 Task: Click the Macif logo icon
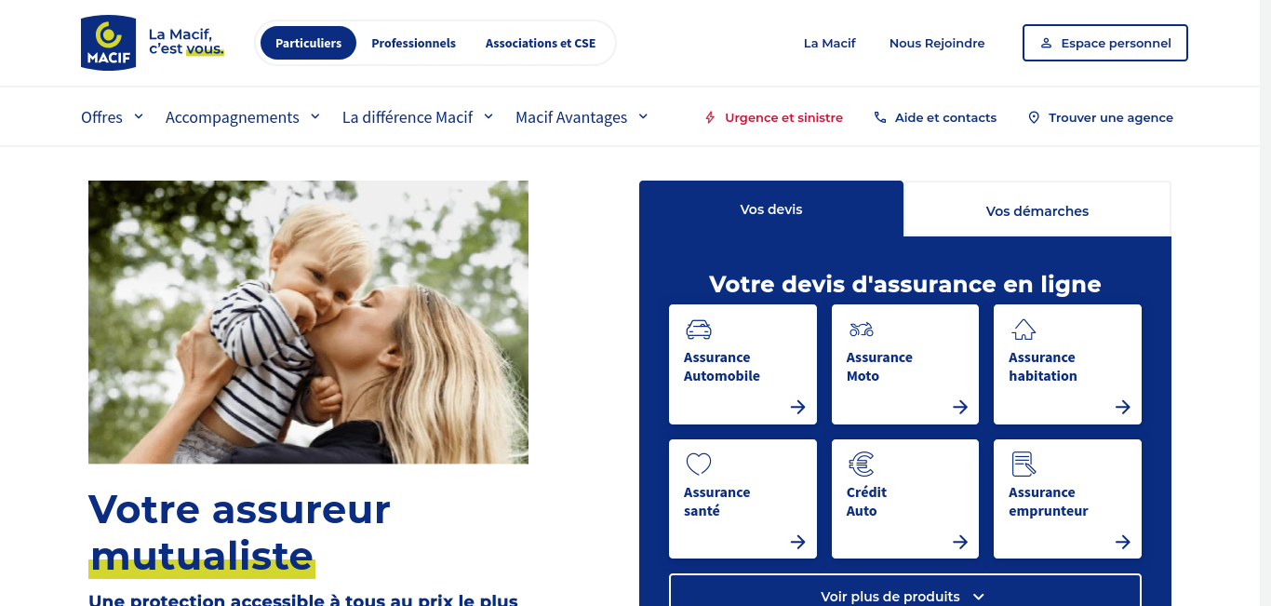click(109, 43)
